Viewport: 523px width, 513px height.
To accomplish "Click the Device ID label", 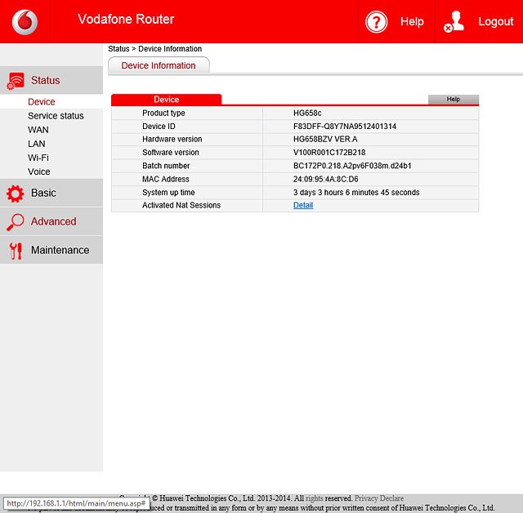I will 159,127.
